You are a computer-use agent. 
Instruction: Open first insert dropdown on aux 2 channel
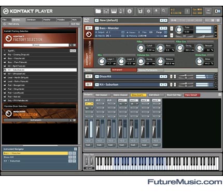pyautogui.click(x=134, y=104)
